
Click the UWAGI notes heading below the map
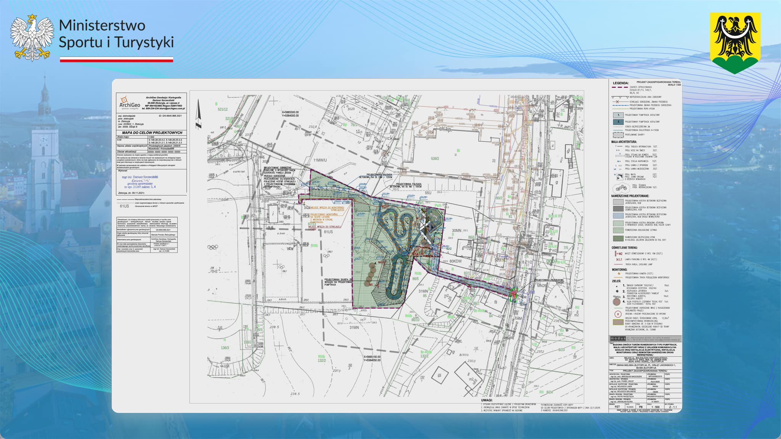pos(487,401)
